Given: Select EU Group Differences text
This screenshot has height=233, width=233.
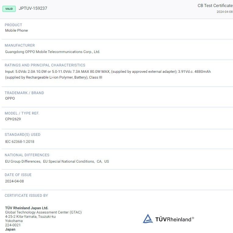Looking at the screenshot, I should point(23,161).
